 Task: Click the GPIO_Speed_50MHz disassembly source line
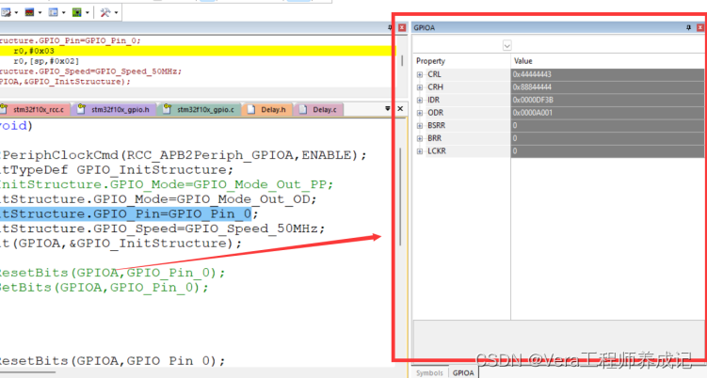[90, 71]
